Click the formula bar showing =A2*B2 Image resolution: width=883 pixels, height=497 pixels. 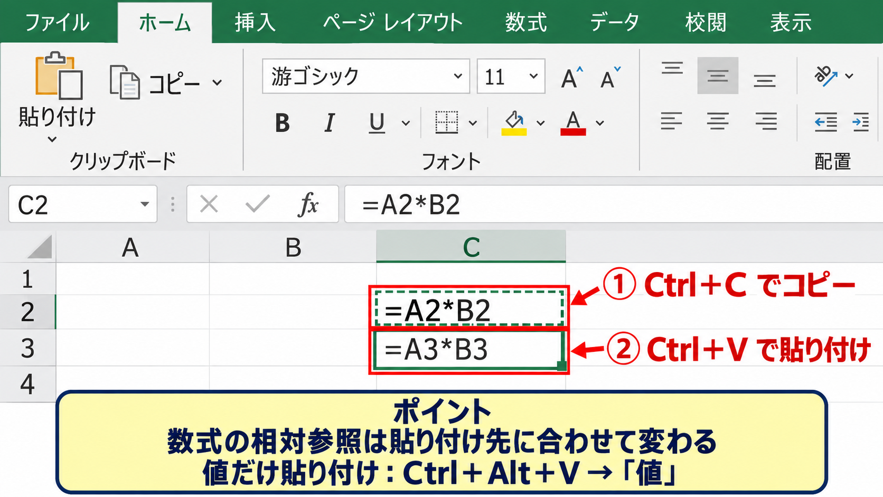(614, 204)
